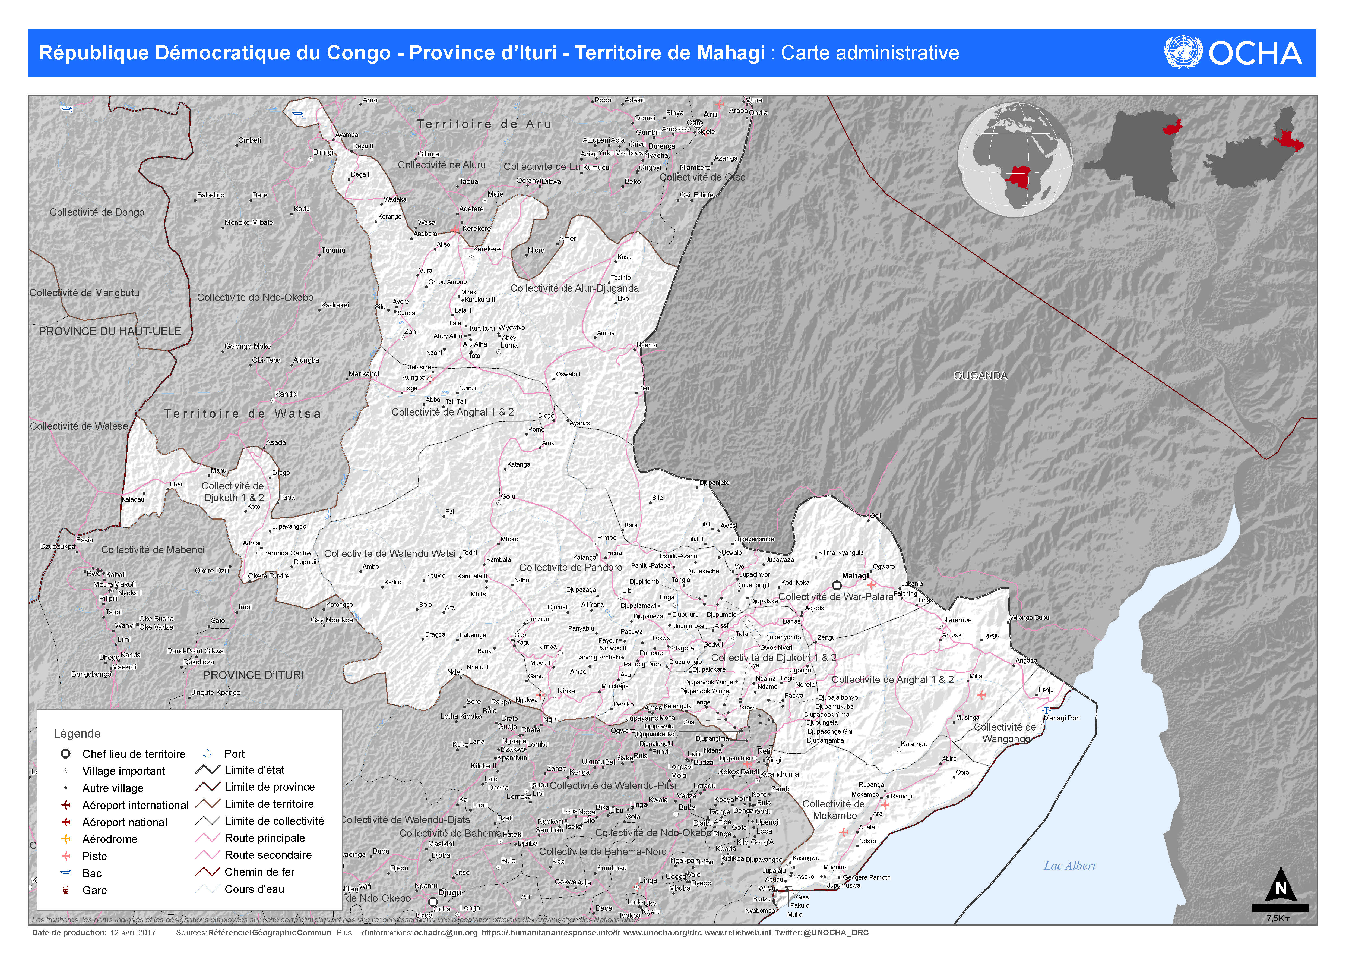Click the orange Aérodrome plane icon
The height and width of the screenshot is (953, 1346).
pos(66,839)
